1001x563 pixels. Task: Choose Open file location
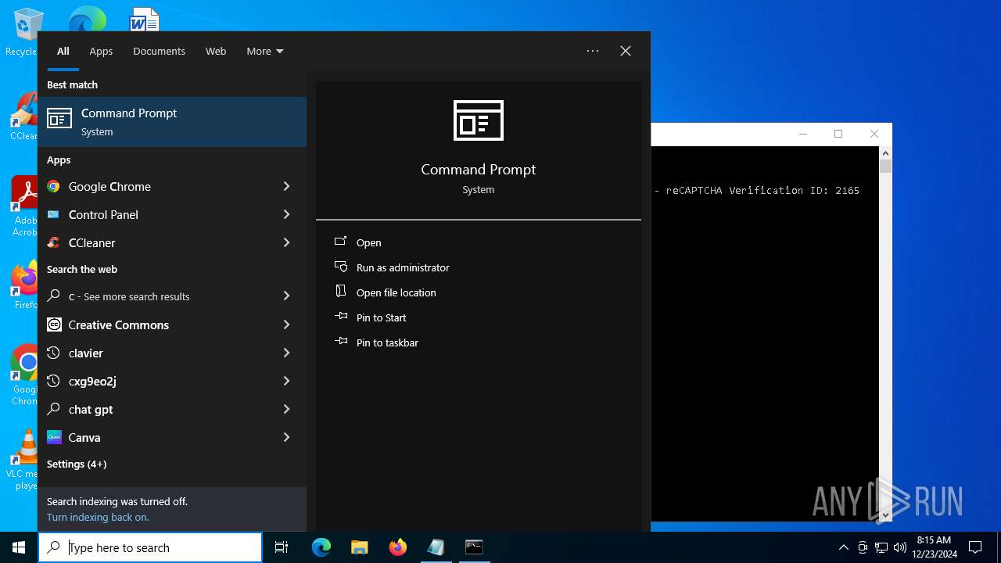(x=396, y=292)
